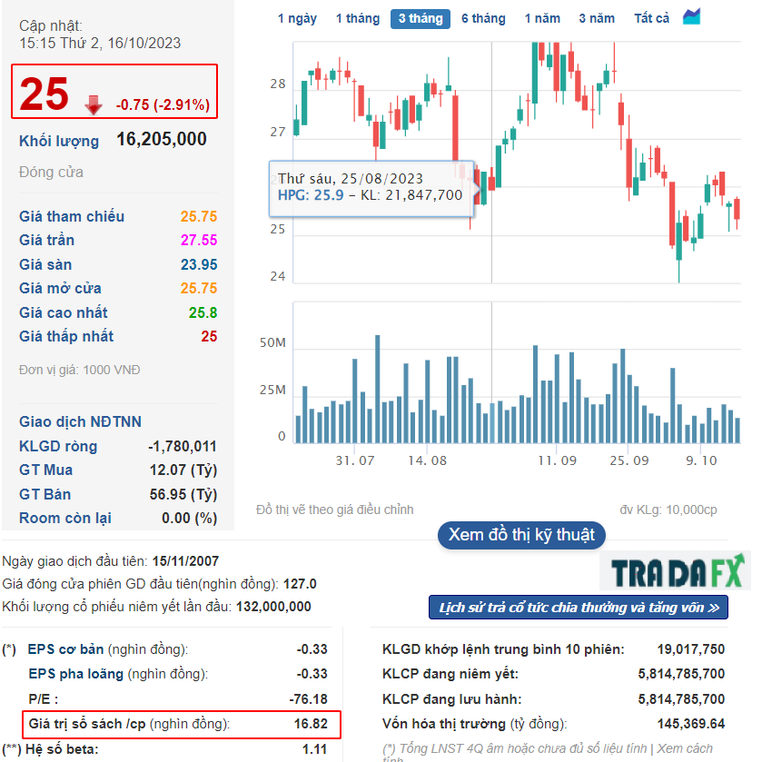
Task: Switch to the 1 tháng chart range
Action: [358, 18]
